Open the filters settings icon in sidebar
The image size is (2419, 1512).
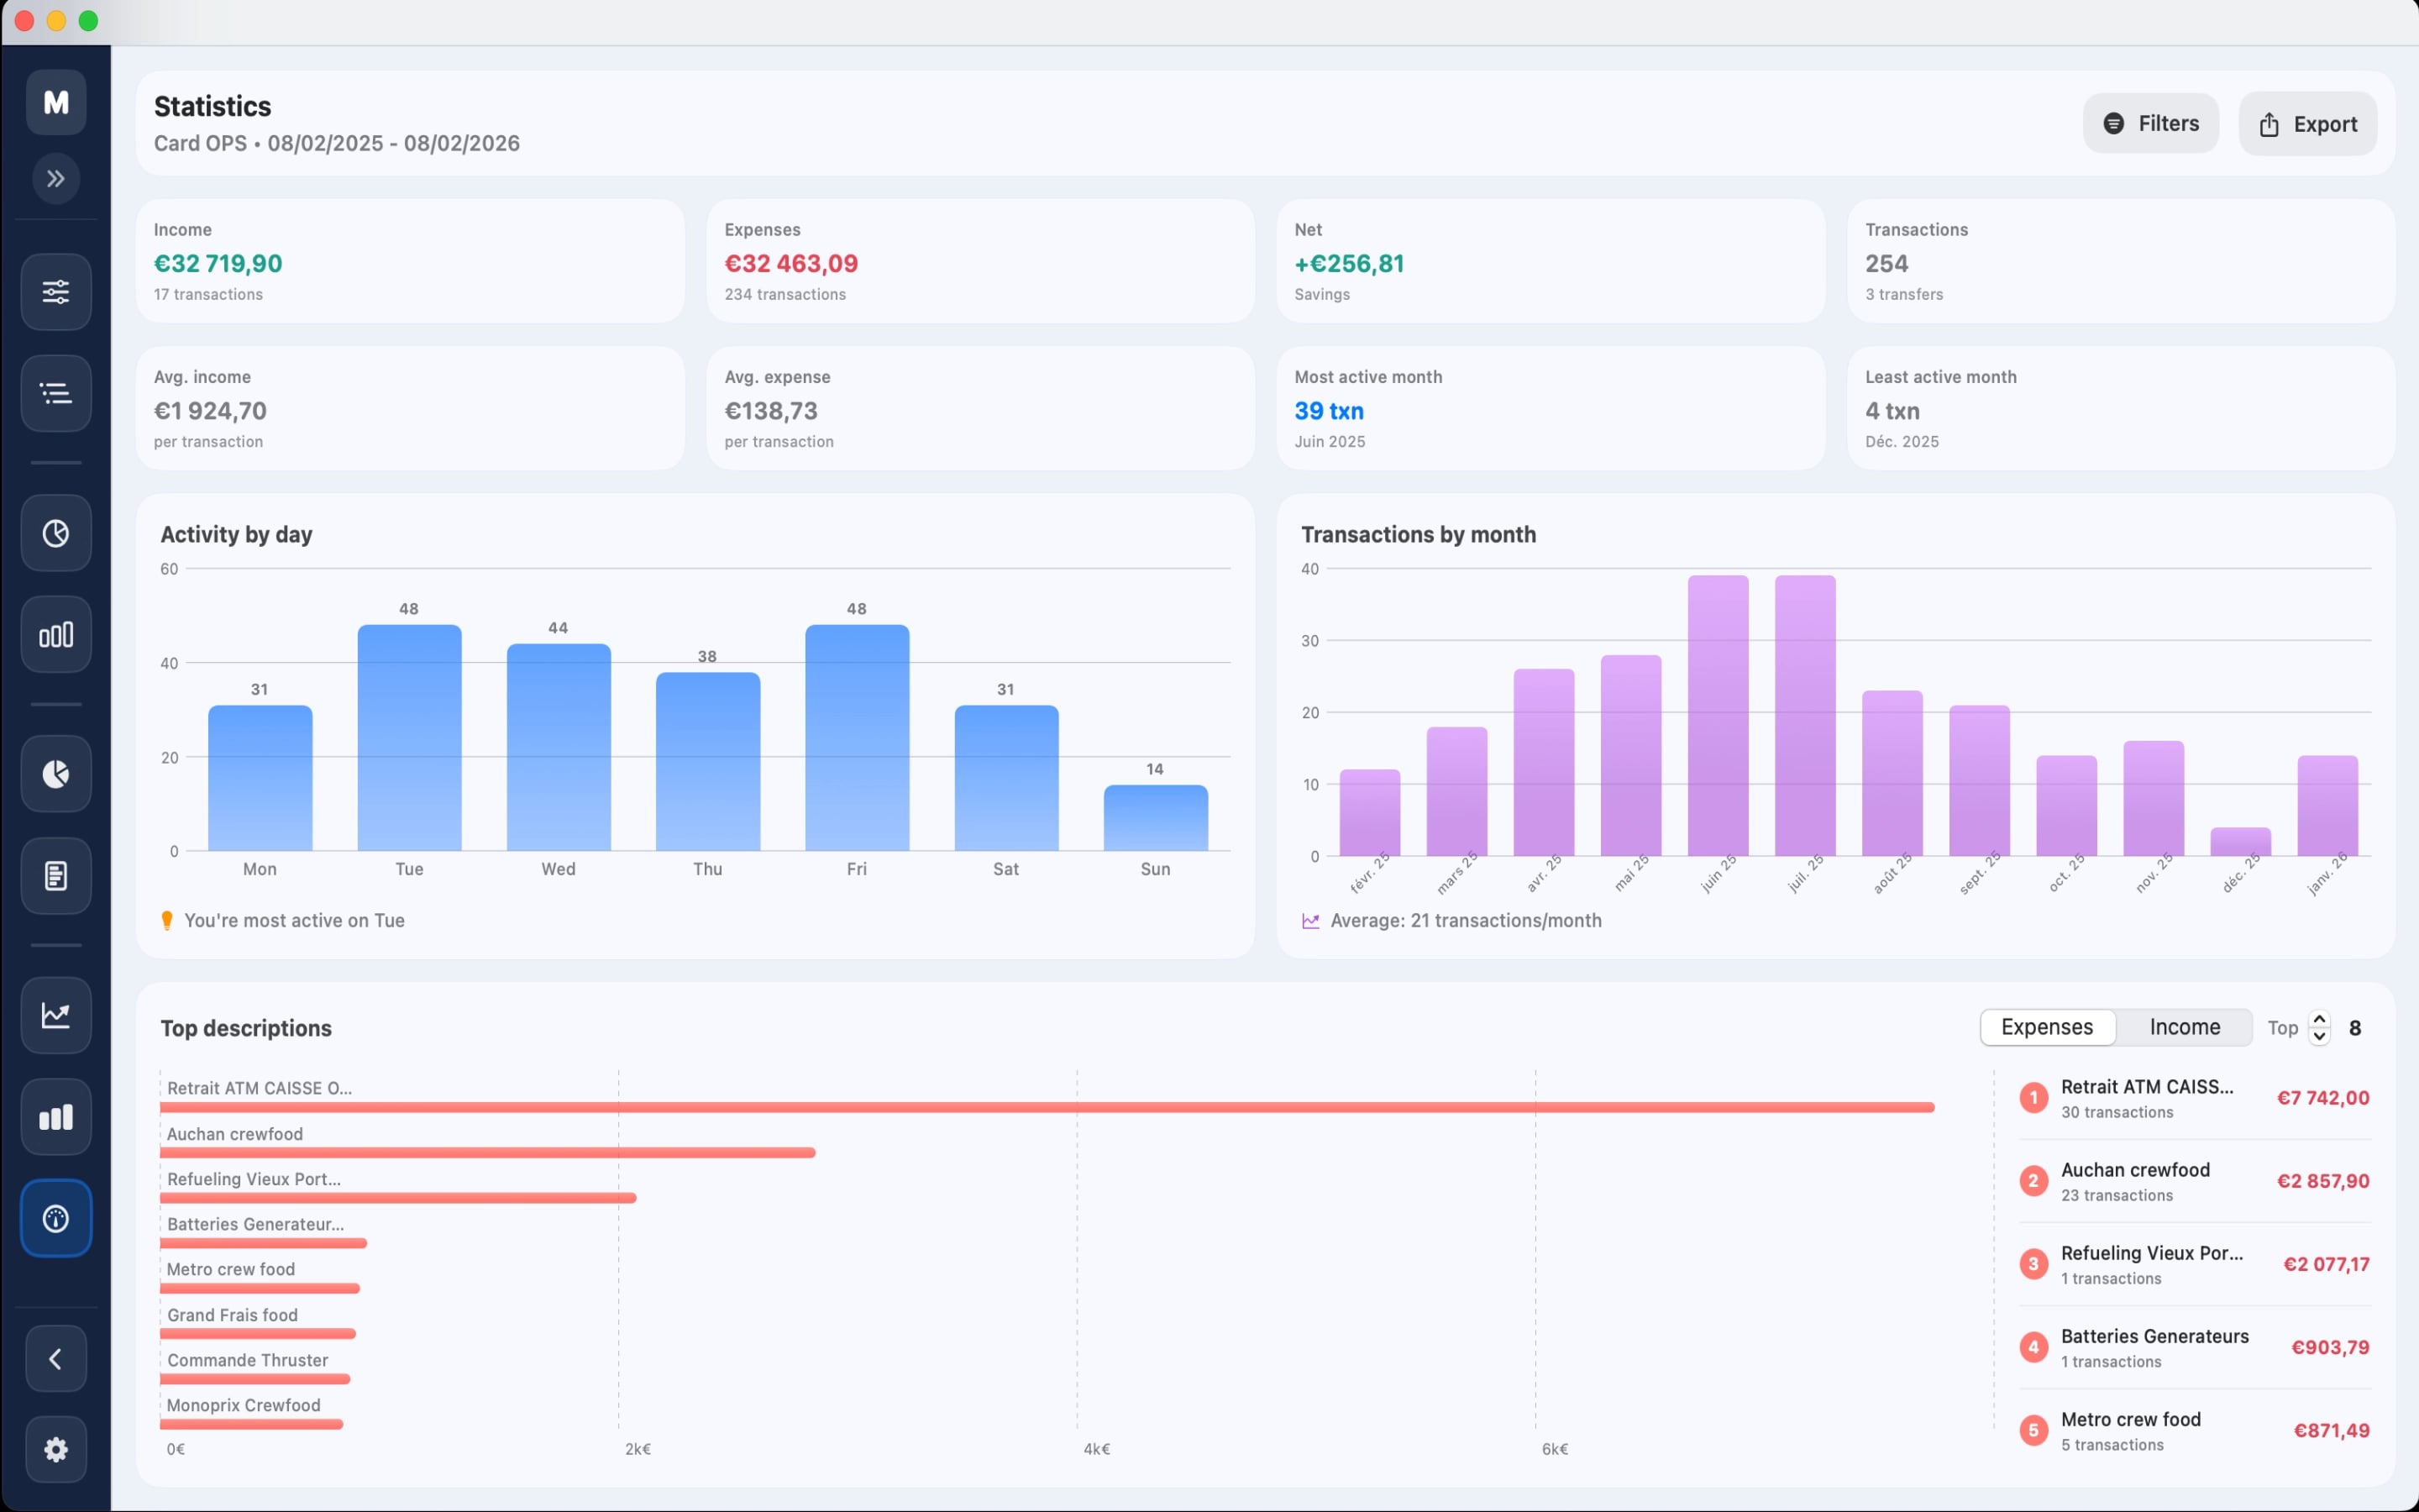(56, 292)
